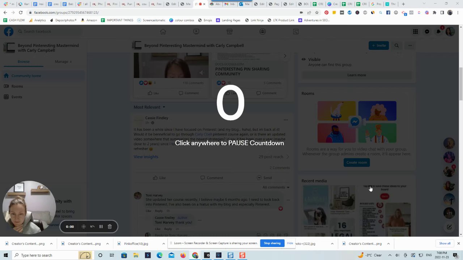
Task: Delete the Loom recording with trash icon
Action: point(110,227)
